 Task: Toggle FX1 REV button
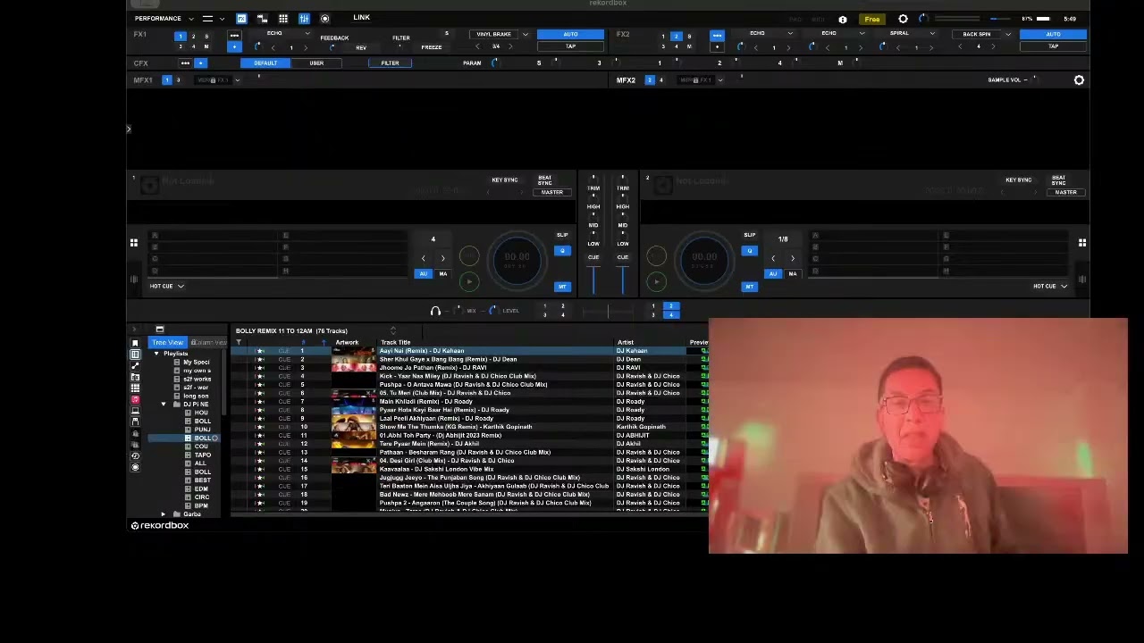[361, 47]
